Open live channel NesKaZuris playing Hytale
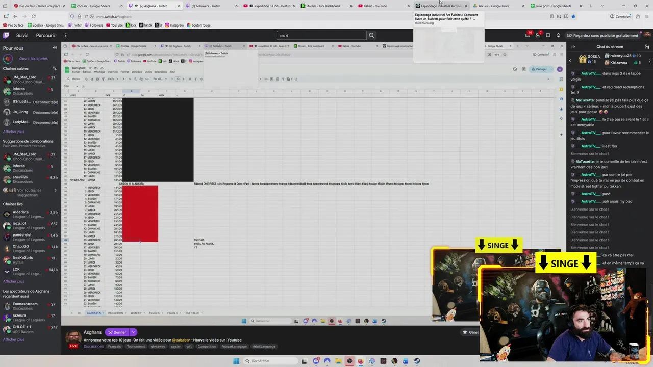 tap(31, 260)
